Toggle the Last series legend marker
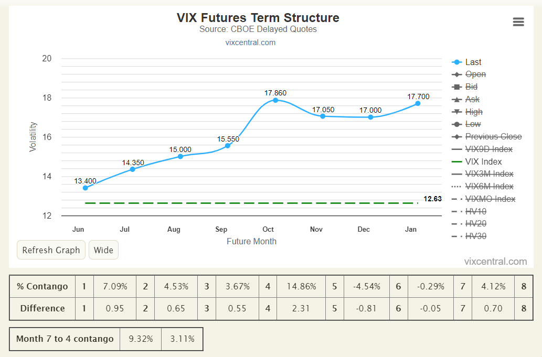 pos(456,62)
